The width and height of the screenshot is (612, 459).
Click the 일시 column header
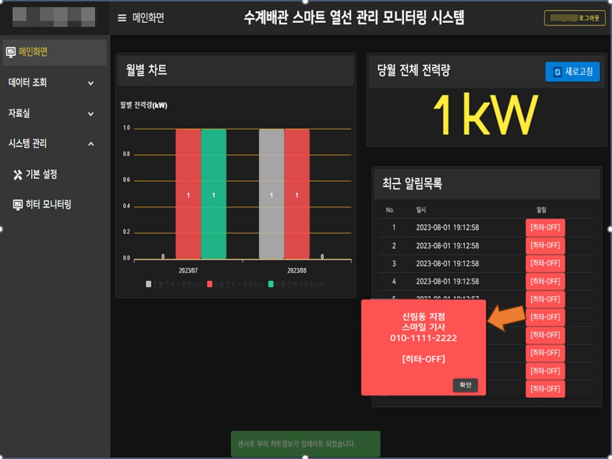coord(421,210)
